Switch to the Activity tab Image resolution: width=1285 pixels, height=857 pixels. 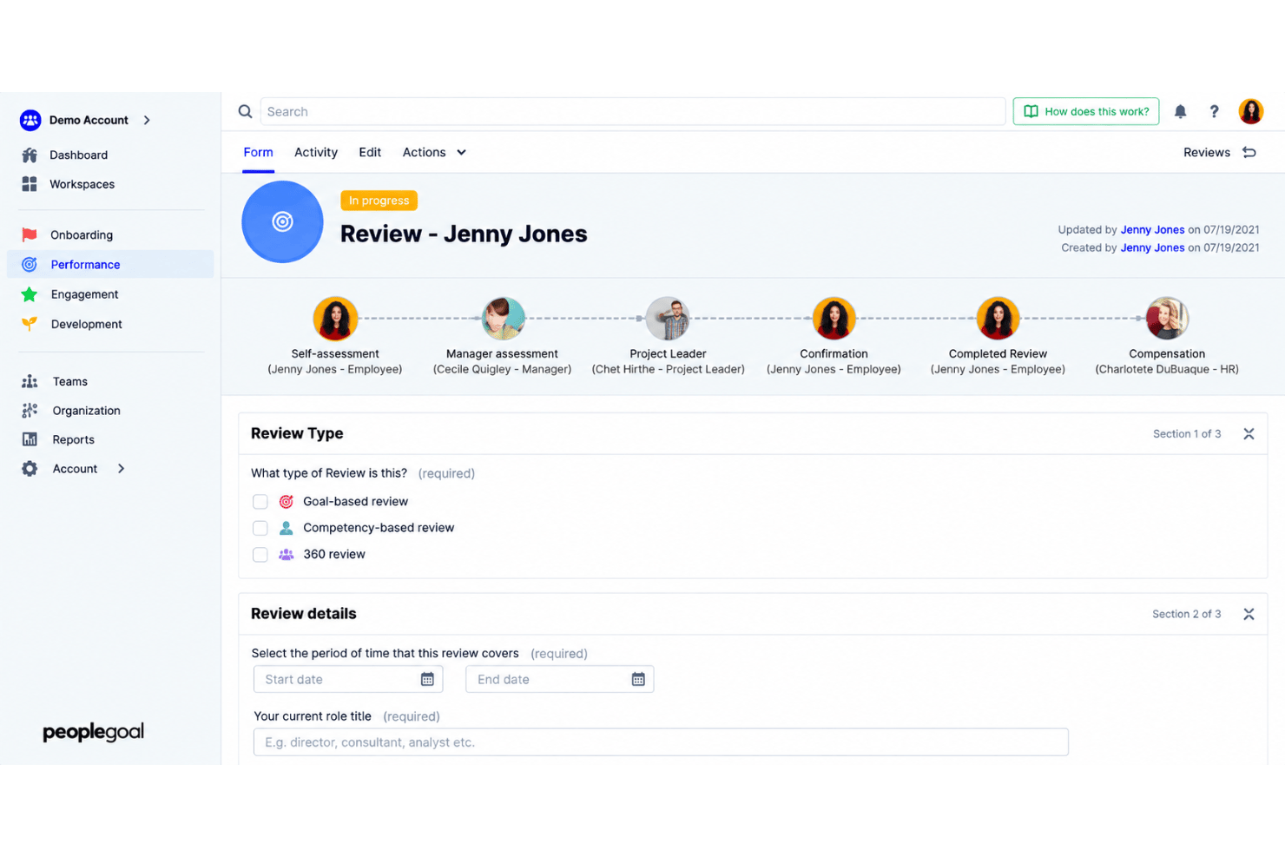click(316, 152)
